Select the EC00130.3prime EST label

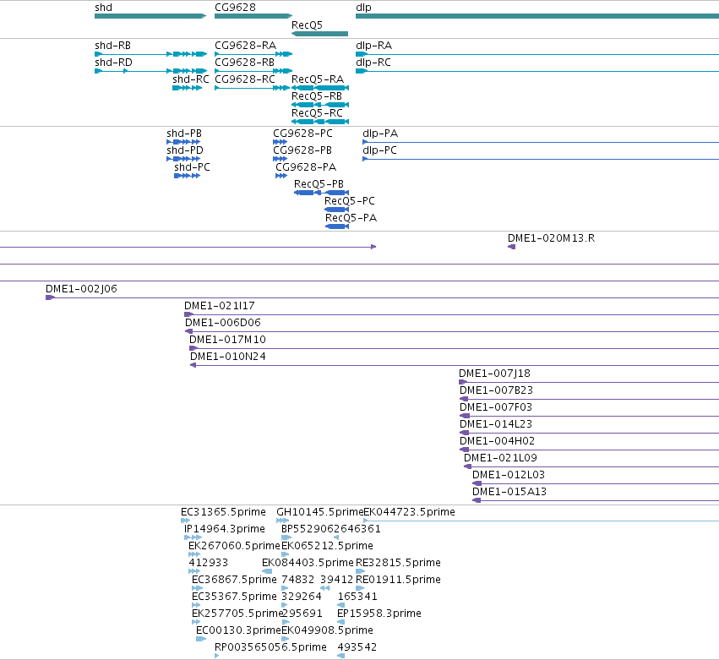pyautogui.click(x=238, y=631)
